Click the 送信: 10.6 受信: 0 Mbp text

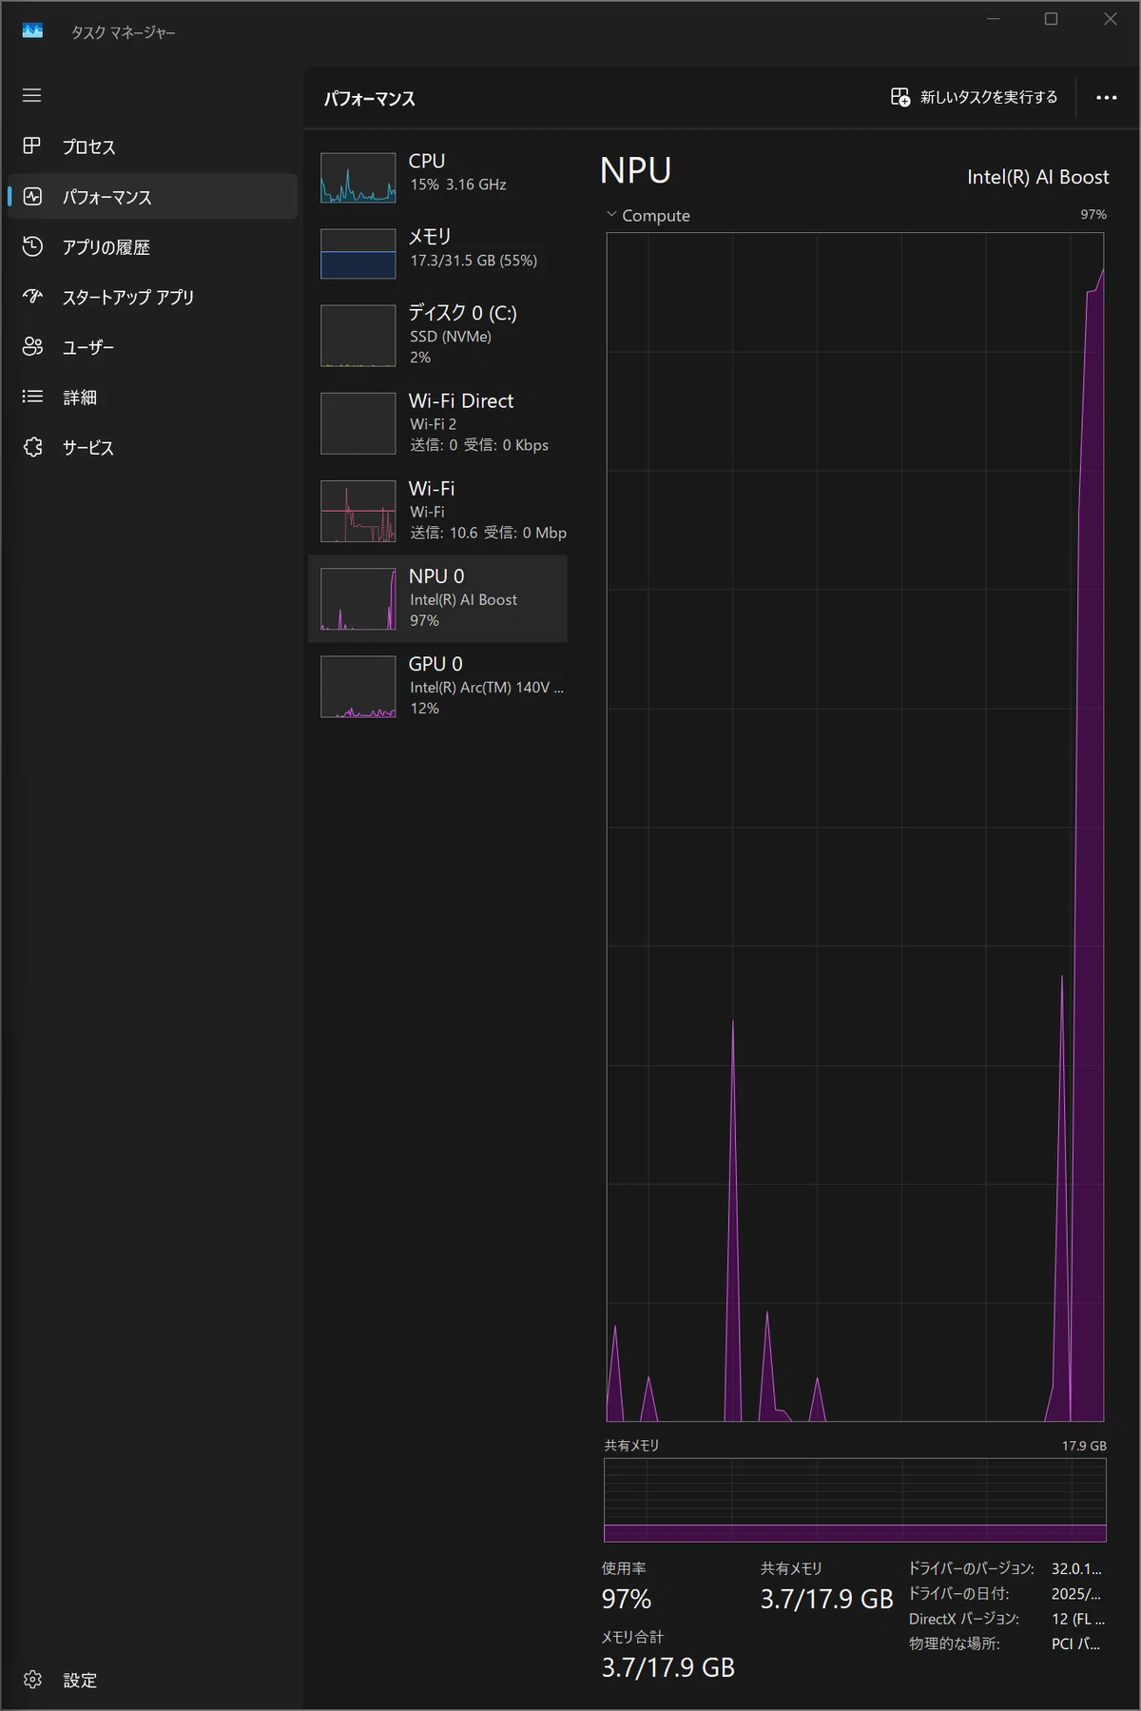[x=489, y=533]
